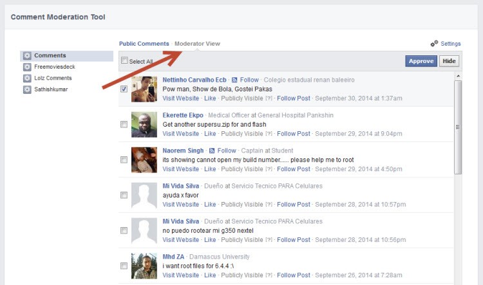Click the text 'Medical Officer at General Hospital Pankshin'
Screen dimensions: 483x285
click(270, 115)
